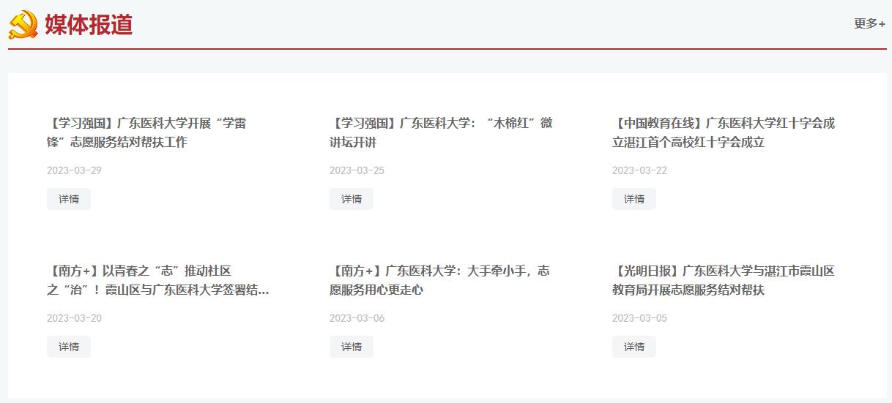Click 详情 button under 2023-03-29 article
The image size is (892, 403).
[69, 199]
